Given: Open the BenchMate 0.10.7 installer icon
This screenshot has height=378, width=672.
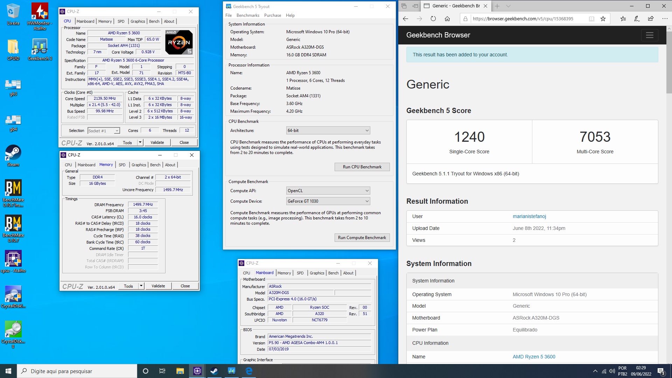Looking at the screenshot, I should [x=13, y=193].
